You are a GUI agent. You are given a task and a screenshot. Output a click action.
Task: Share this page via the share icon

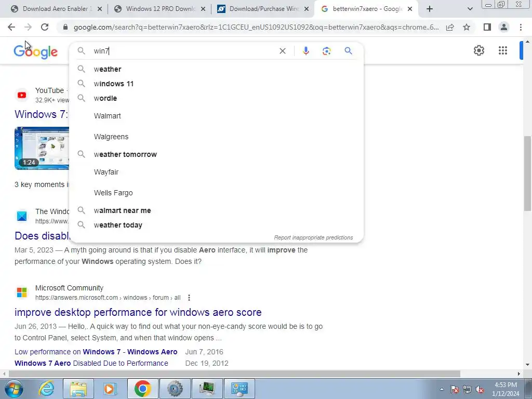[x=450, y=27]
